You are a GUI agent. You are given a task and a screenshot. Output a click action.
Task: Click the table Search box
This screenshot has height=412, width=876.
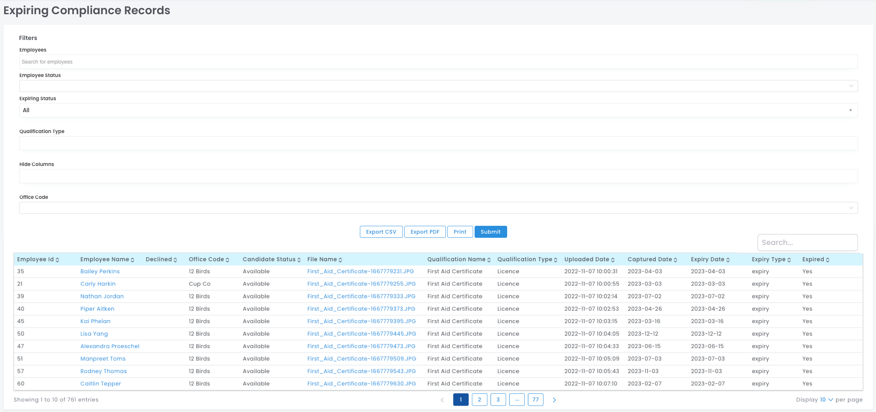[x=807, y=243]
